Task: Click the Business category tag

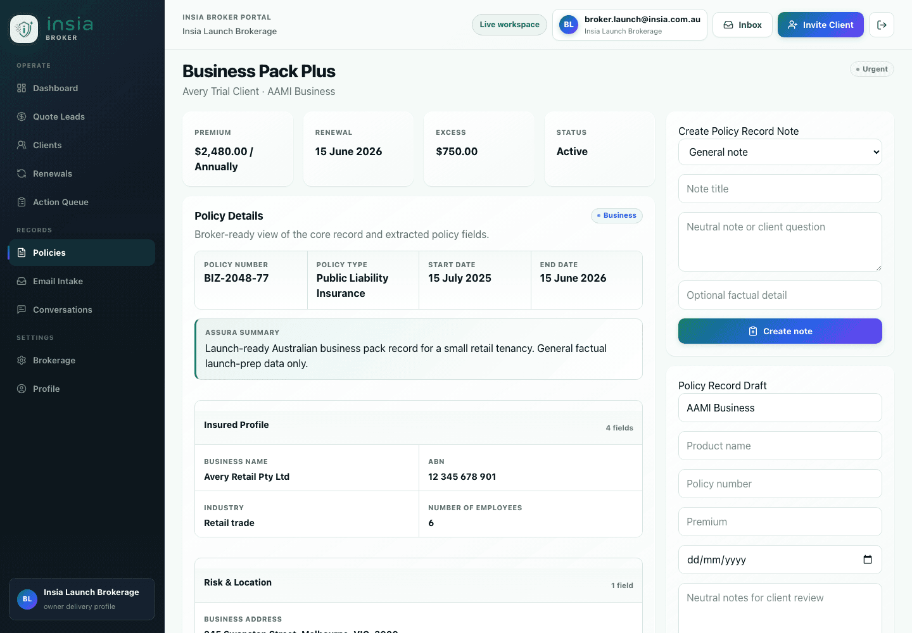Action: point(617,216)
